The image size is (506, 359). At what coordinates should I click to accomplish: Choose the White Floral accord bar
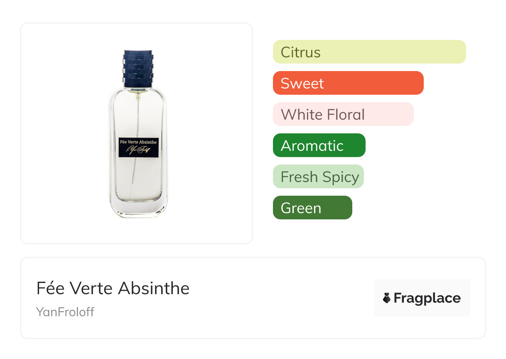pos(343,114)
